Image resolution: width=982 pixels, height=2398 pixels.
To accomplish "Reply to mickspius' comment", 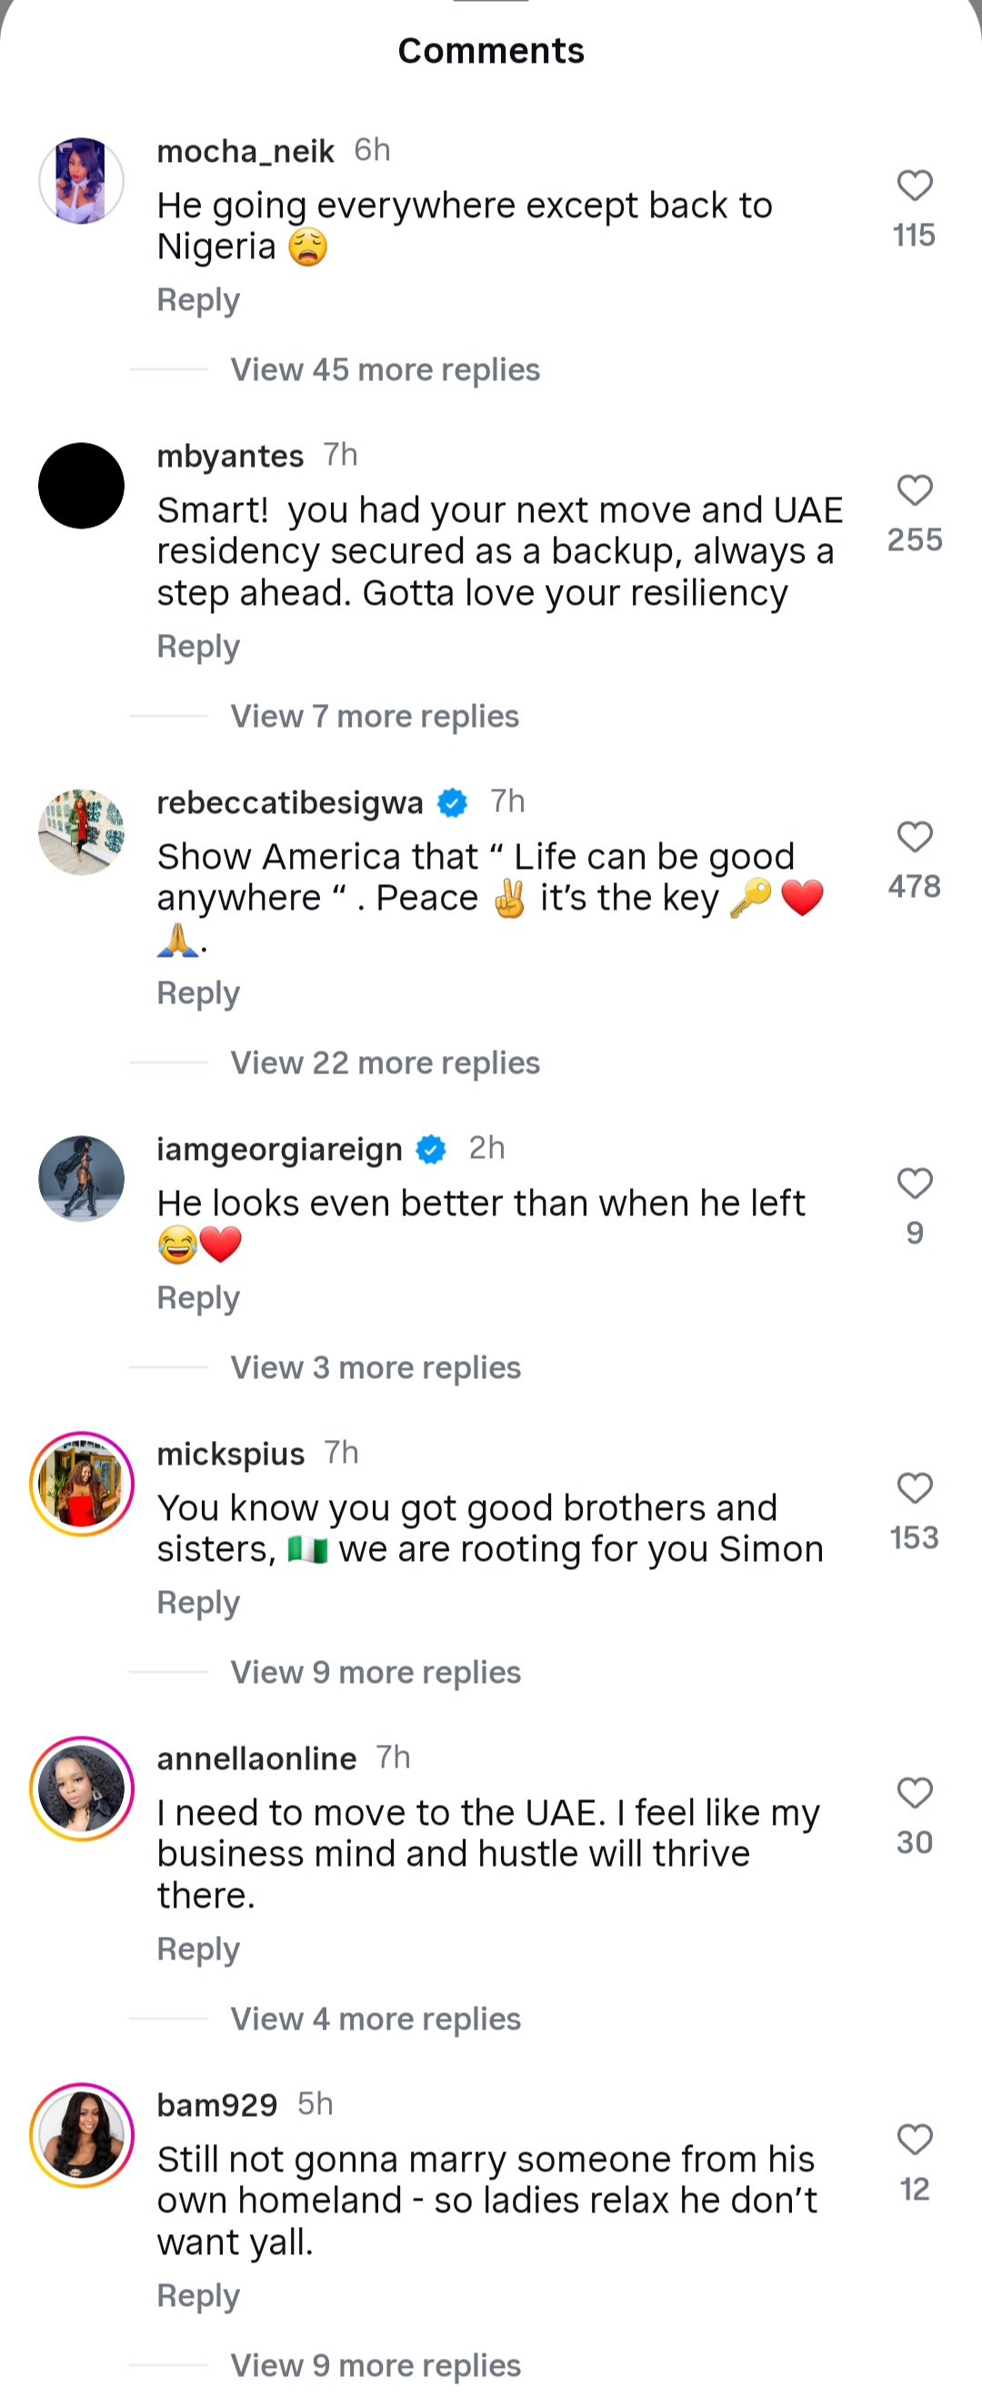I will (198, 1602).
